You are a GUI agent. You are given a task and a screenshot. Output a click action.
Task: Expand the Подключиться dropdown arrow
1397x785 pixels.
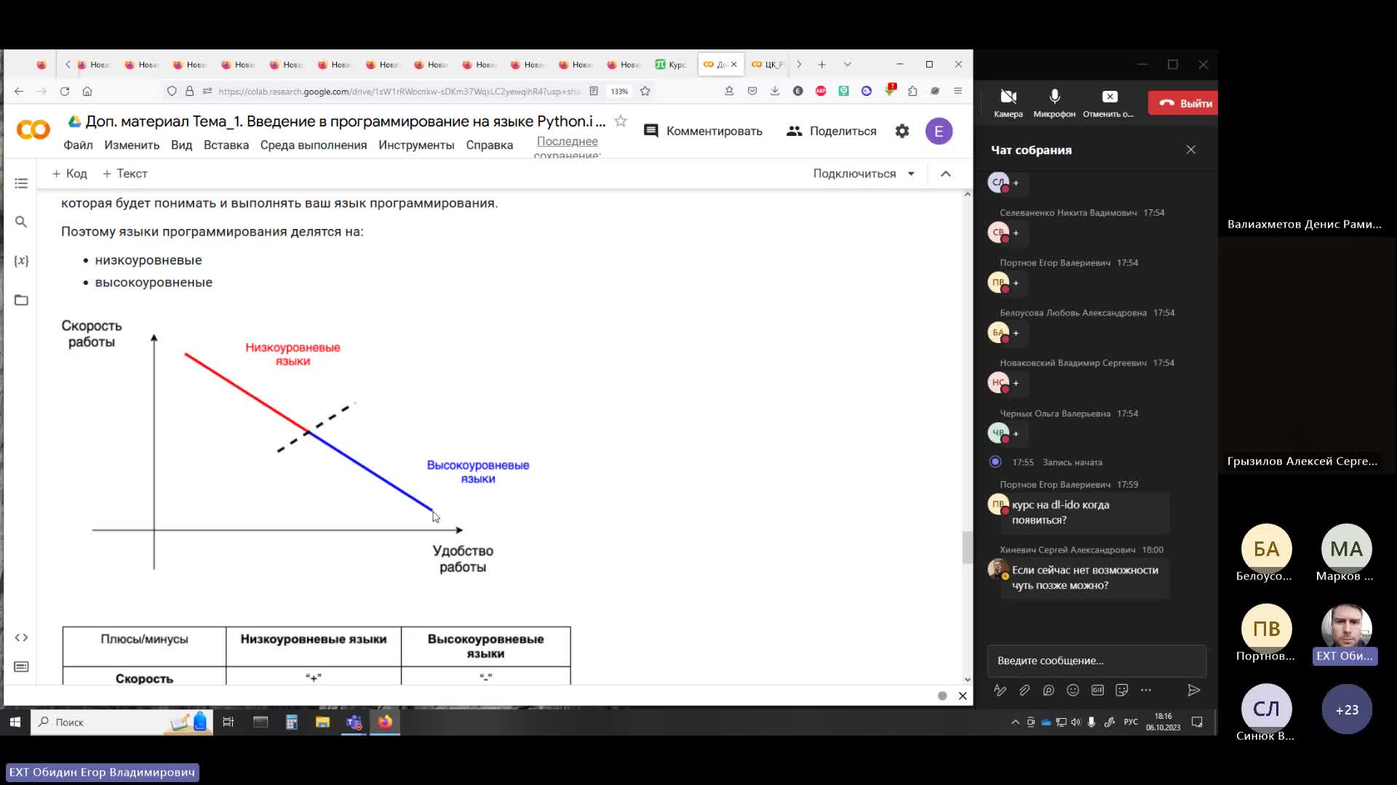(911, 174)
